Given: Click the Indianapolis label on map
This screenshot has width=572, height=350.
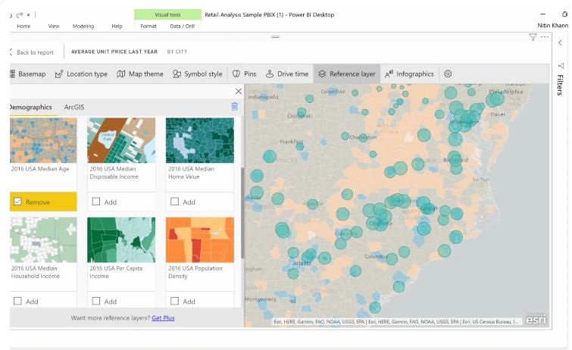Looking at the screenshot, I should pyautogui.click(x=263, y=97).
